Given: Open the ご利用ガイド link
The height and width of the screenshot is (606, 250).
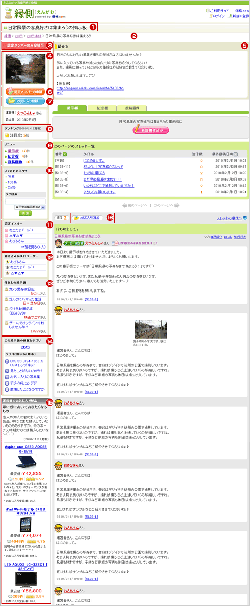Looking at the screenshot, I should tap(219, 10).
